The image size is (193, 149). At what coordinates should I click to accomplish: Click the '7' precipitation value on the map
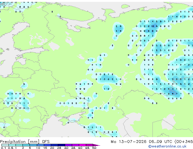(177, 94)
